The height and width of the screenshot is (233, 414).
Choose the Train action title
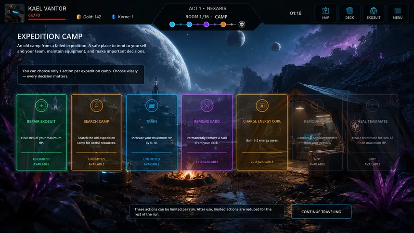(152, 121)
